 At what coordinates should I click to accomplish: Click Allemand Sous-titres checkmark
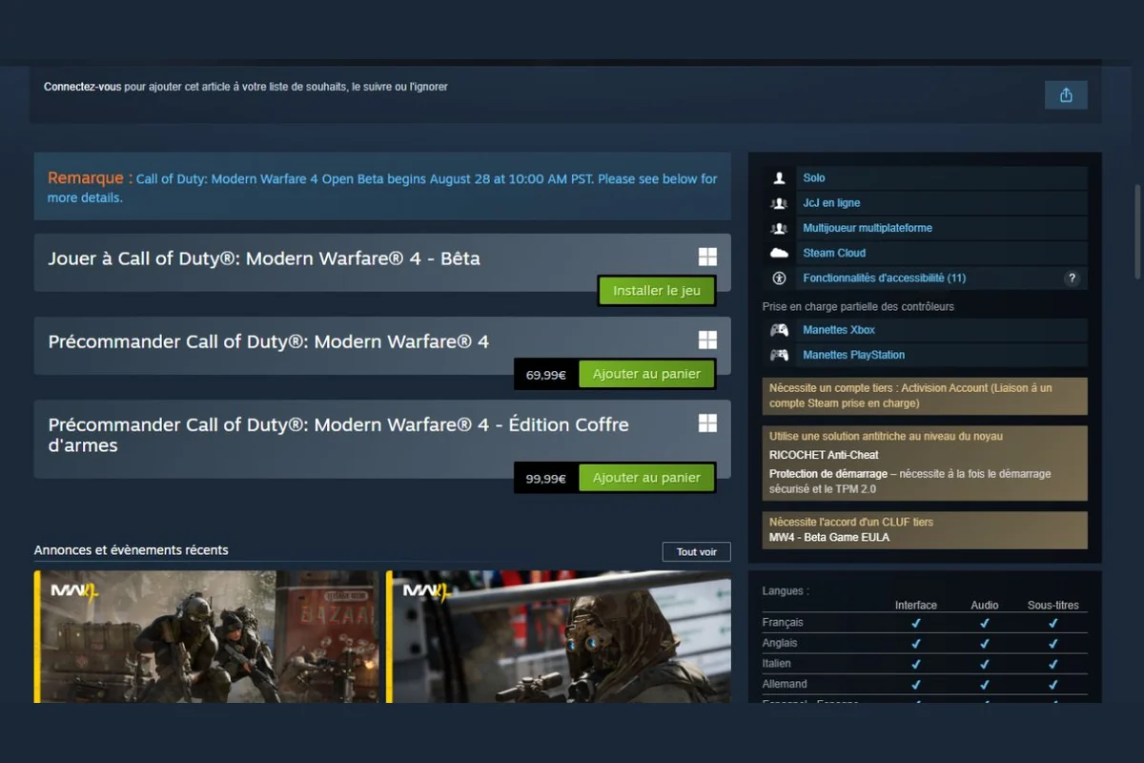coord(1053,685)
